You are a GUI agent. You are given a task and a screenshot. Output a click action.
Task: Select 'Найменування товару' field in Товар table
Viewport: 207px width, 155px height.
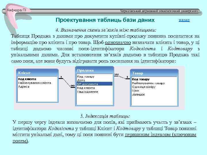click(x=148, y=83)
